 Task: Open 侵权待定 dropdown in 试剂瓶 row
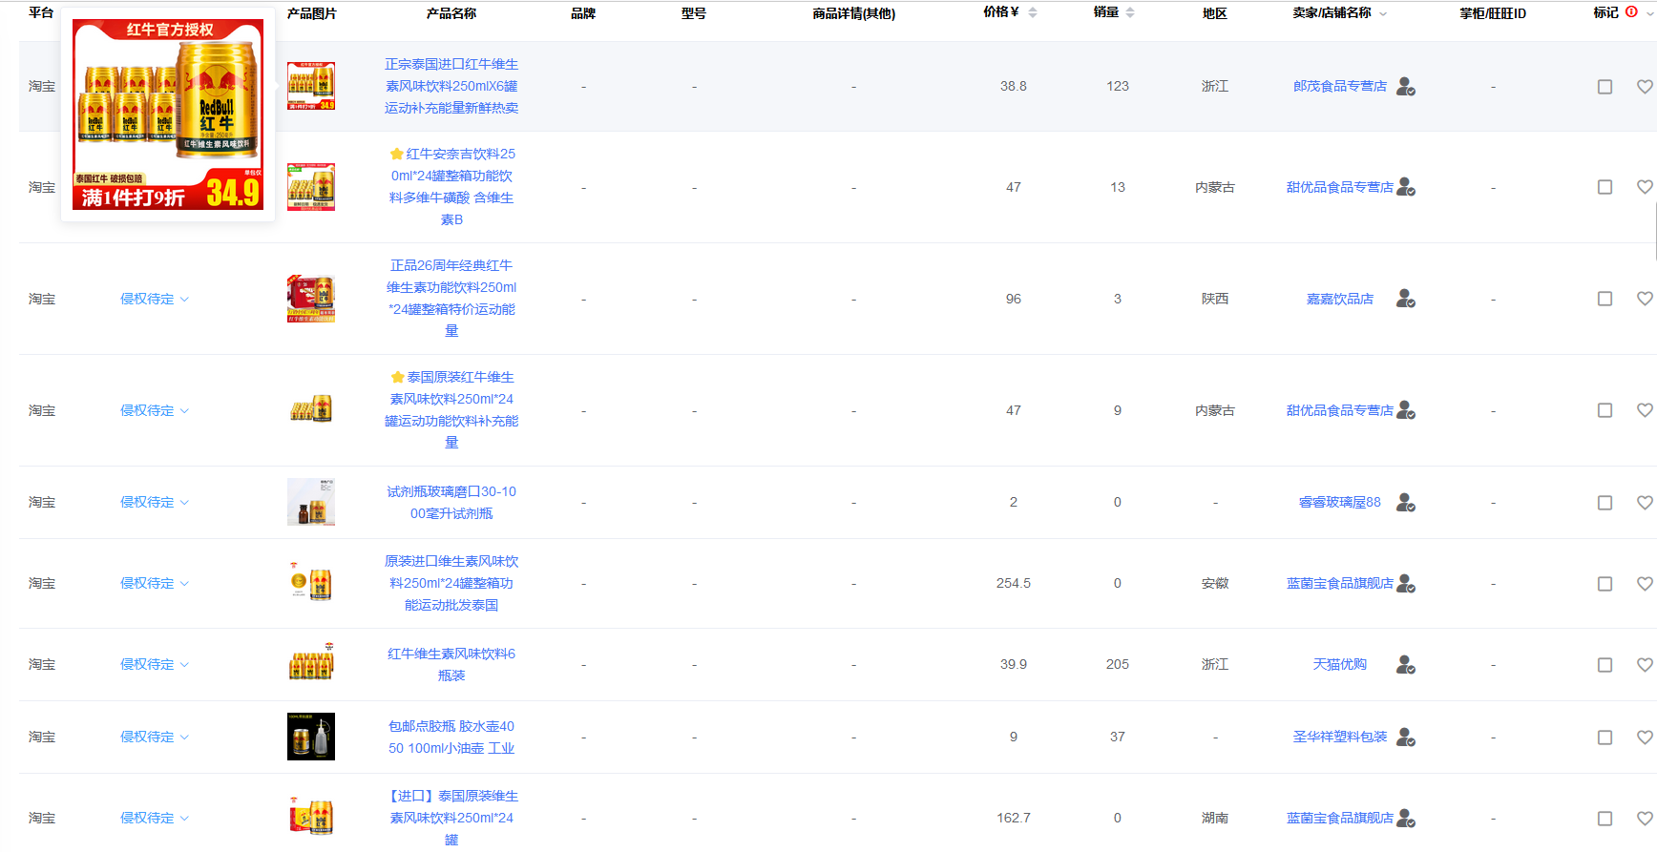pyautogui.click(x=155, y=503)
